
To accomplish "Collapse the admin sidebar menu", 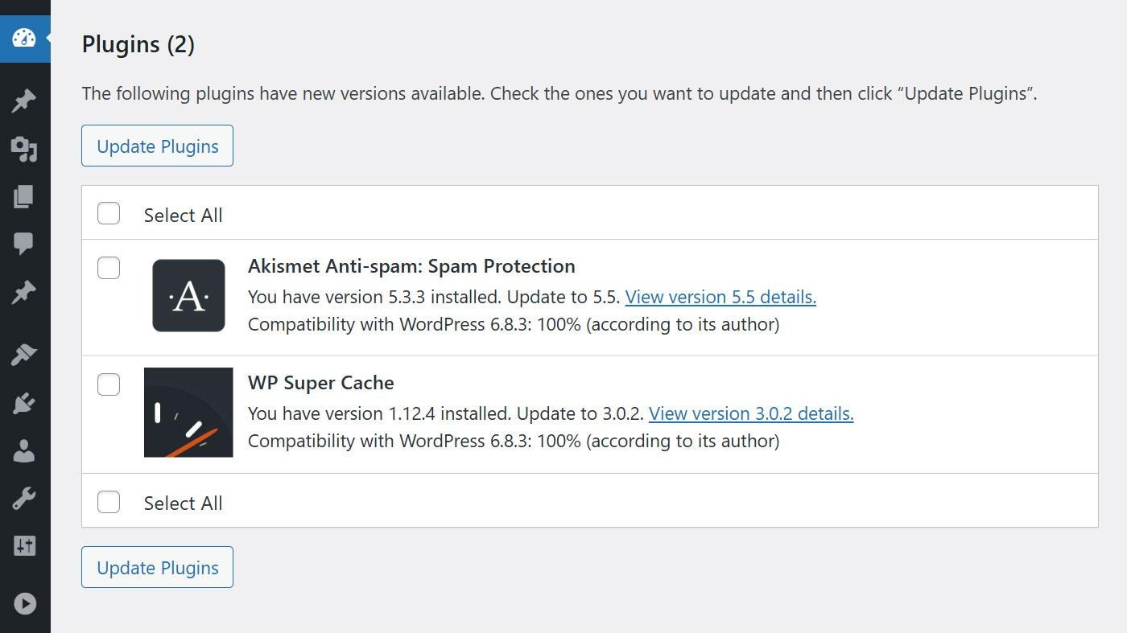I will [x=24, y=603].
